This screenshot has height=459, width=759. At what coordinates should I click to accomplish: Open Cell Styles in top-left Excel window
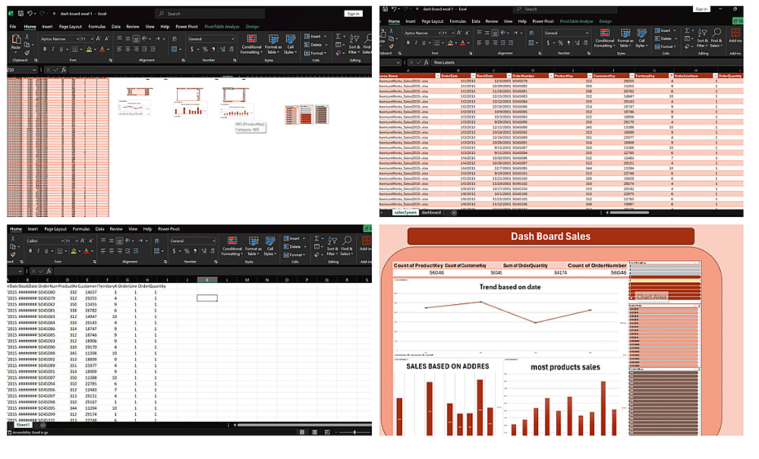tap(290, 44)
